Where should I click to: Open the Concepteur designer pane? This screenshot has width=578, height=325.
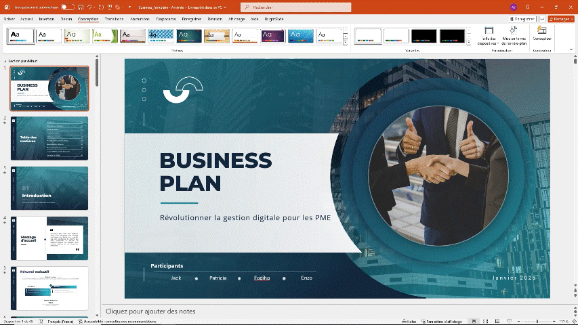point(541,35)
